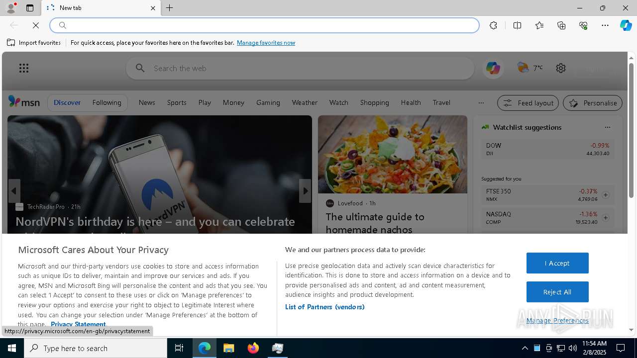
Task: Open Manage Preferences link
Action: [557, 320]
